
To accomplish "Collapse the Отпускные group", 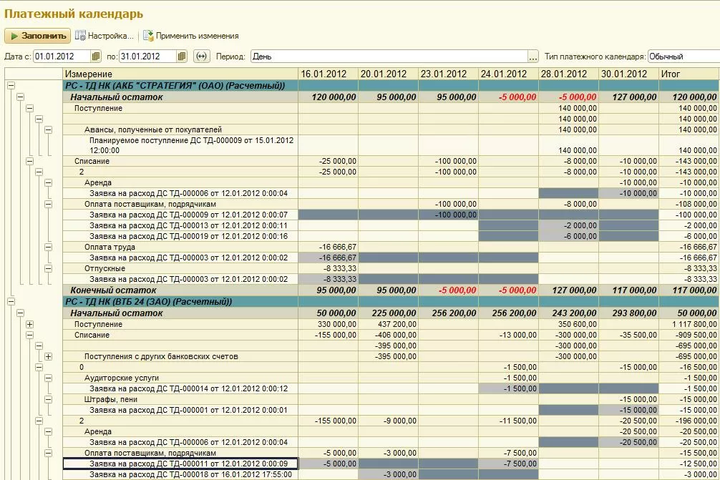I will click(x=48, y=268).
